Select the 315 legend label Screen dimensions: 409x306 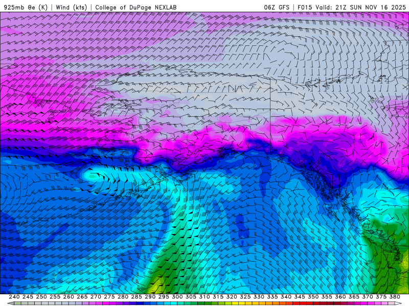point(218,297)
